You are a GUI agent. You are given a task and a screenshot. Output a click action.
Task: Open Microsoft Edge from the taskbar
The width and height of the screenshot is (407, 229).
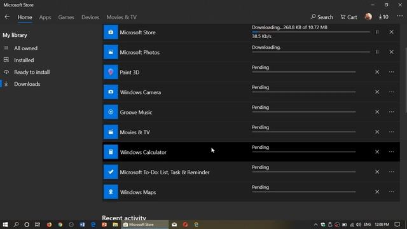[93, 225]
